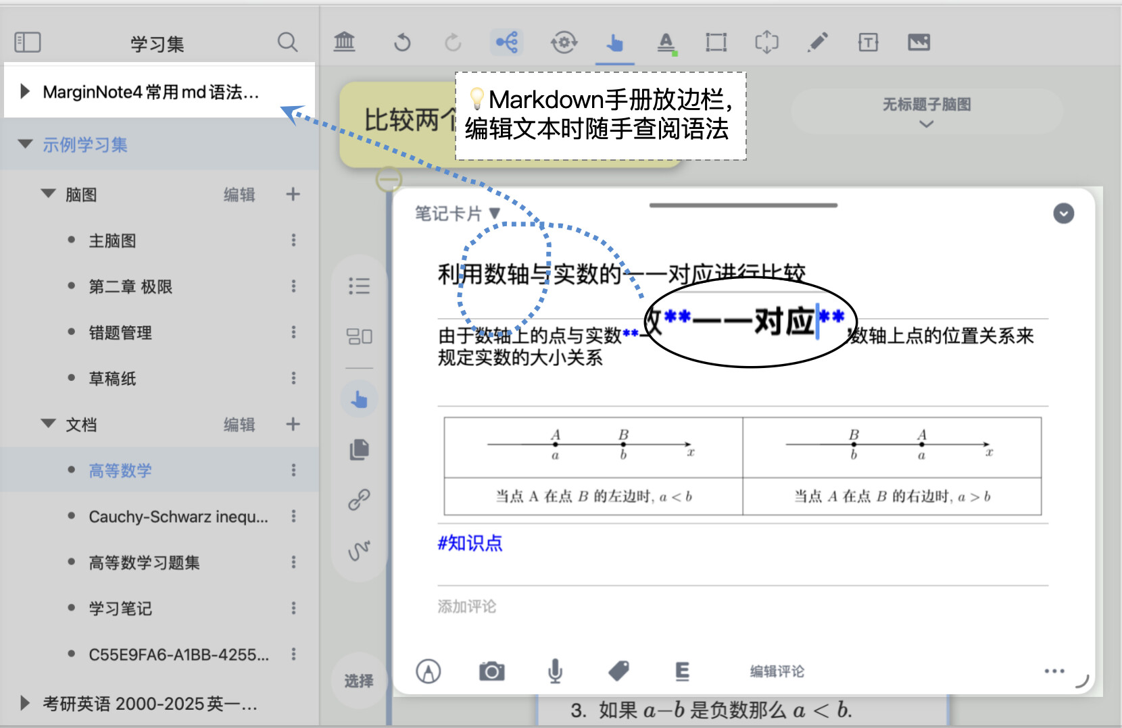
Task: Click the tag icon in the card toolbar
Action: [x=618, y=671]
